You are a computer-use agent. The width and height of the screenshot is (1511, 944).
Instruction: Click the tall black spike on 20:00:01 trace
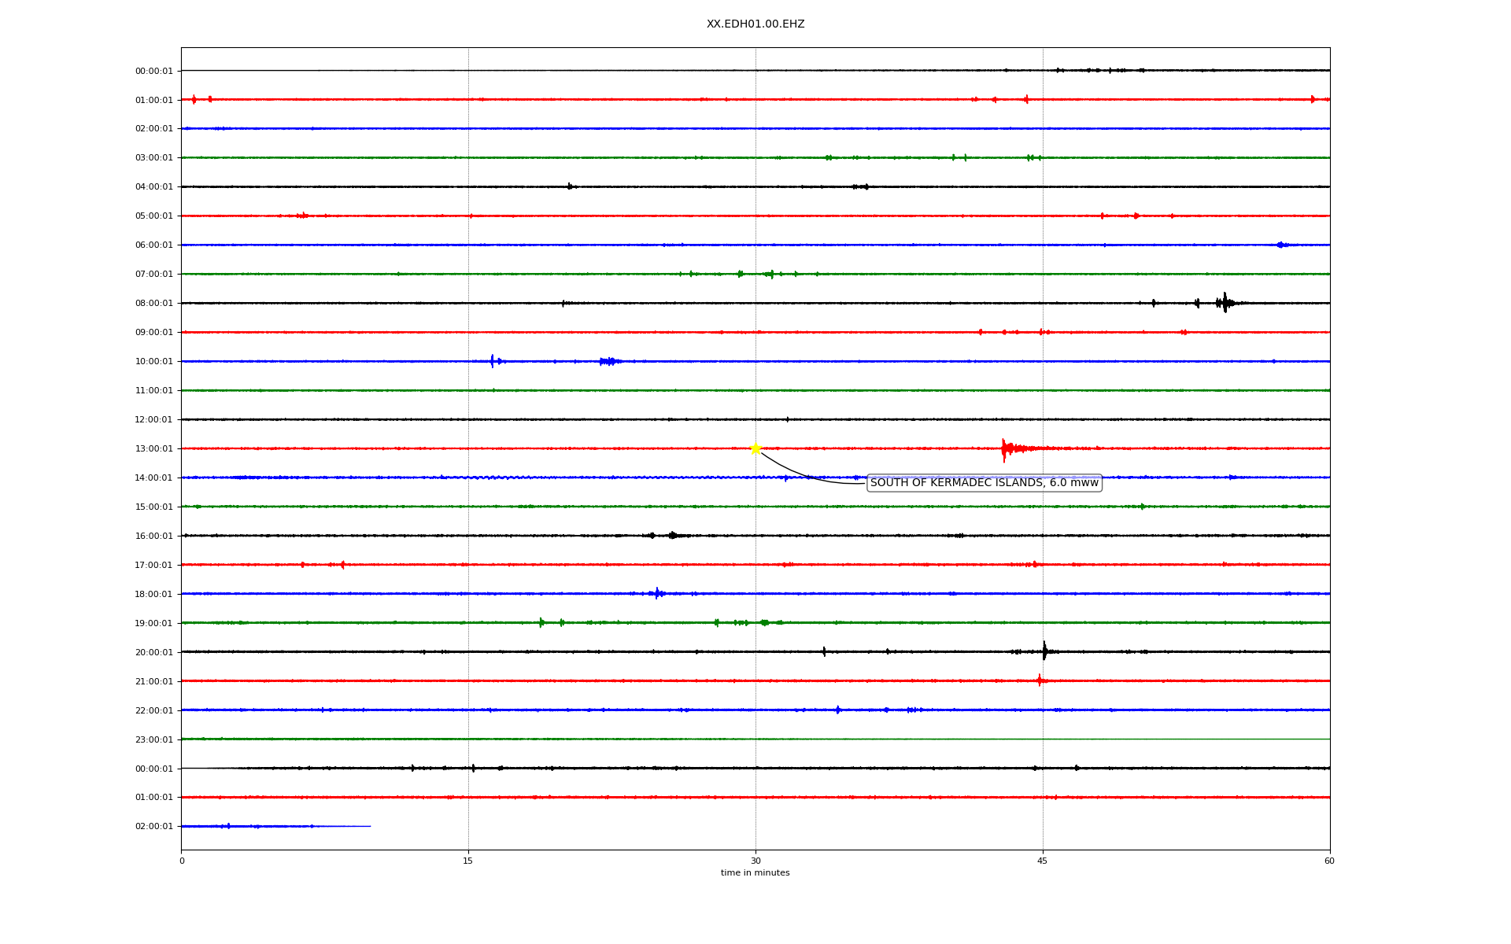(1044, 651)
